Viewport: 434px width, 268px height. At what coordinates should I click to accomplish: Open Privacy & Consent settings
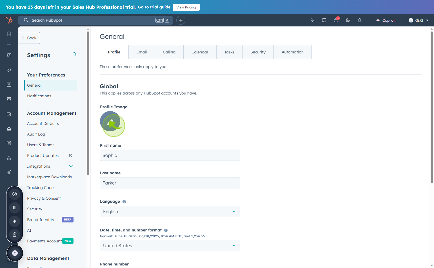(44, 198)
